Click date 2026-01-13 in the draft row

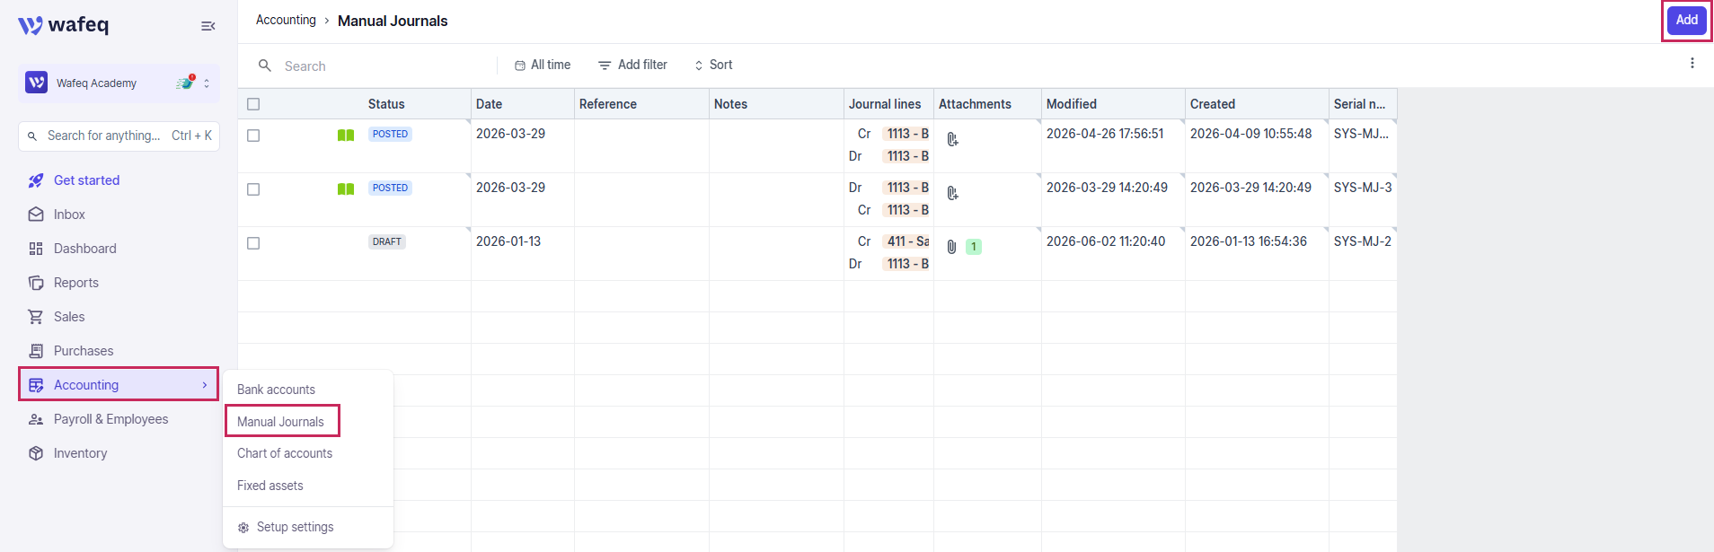point(508,241)
